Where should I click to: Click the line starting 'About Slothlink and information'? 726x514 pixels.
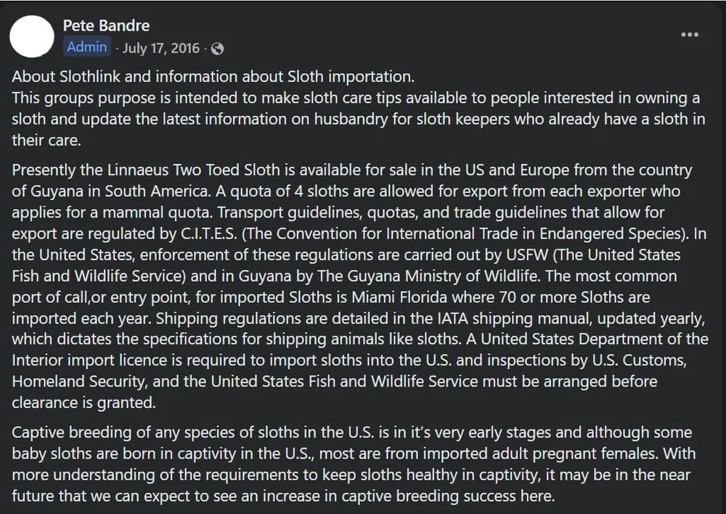213,76
